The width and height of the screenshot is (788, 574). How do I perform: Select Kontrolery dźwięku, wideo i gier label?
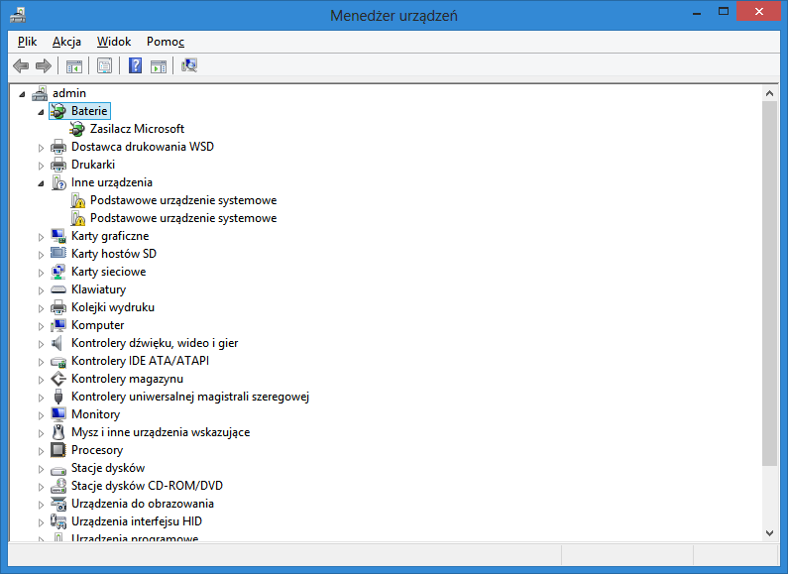(x=155, y=343)
